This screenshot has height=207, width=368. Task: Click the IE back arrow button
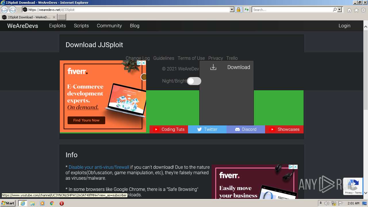[5, 10]
